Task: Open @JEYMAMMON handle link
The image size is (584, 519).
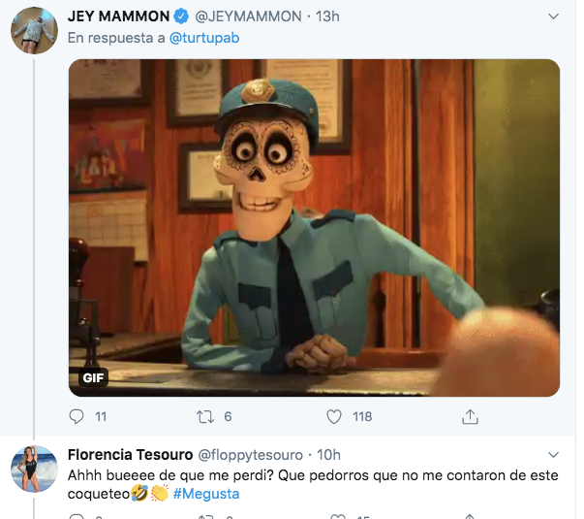Action: click(249, 16)
